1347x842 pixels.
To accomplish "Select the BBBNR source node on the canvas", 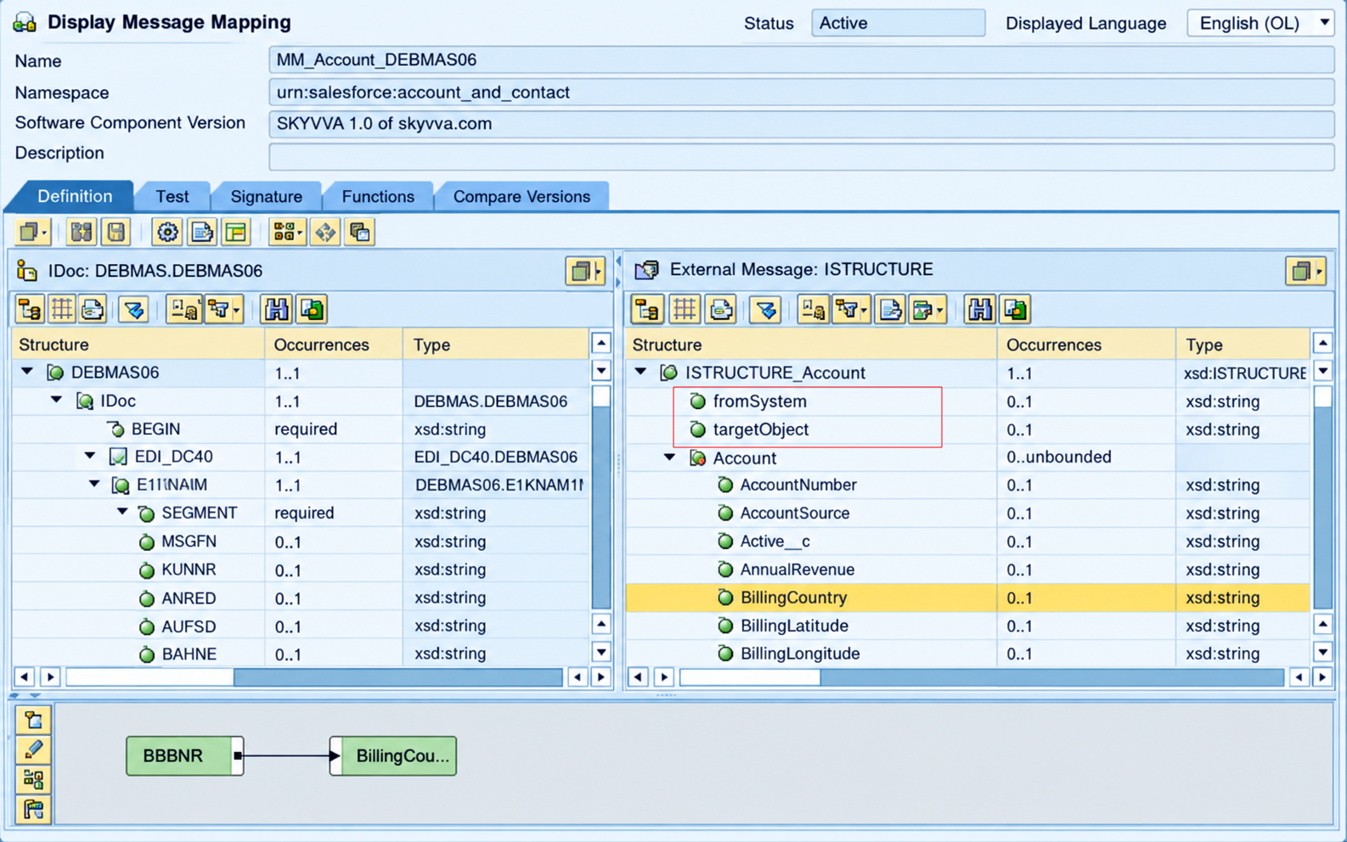I will [184, 755].
